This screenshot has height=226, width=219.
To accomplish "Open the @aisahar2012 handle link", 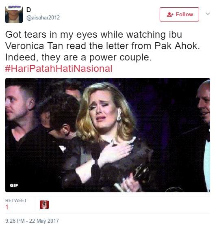I will (43, 17).
